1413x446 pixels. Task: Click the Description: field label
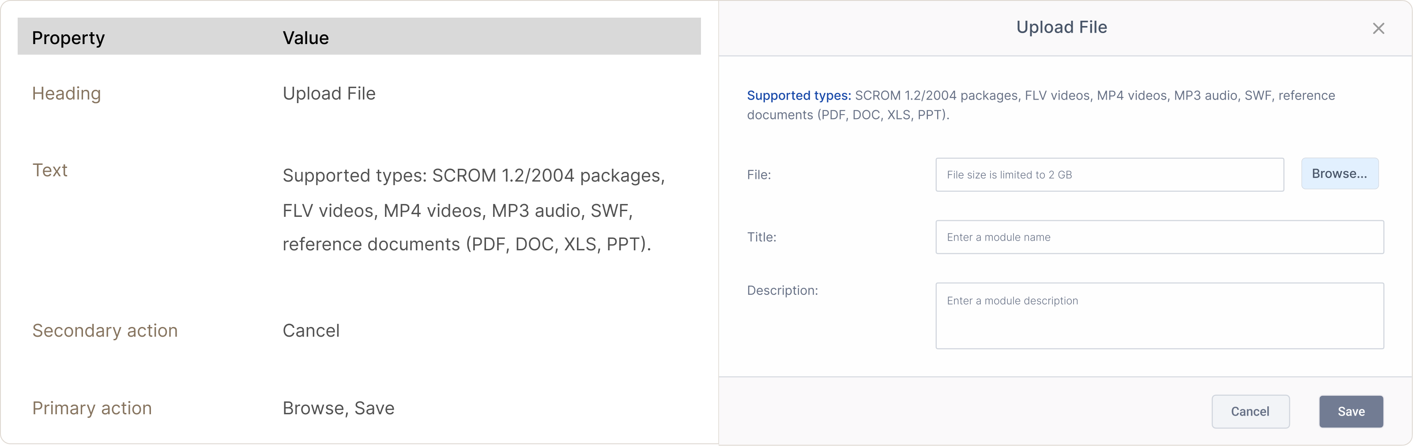(x=782, y=290)
